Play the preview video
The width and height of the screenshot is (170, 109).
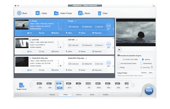click(x=119, y=50)
